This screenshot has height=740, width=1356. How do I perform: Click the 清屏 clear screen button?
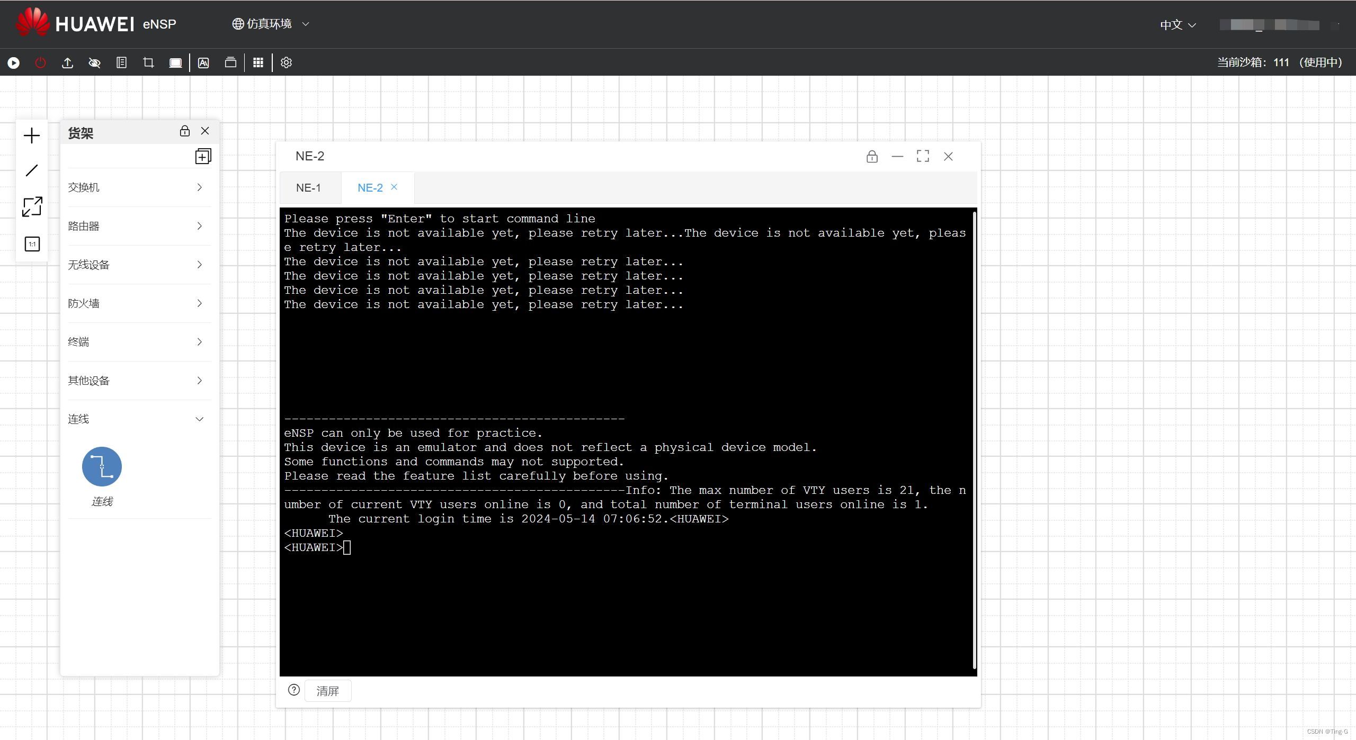tap(327, 691)
